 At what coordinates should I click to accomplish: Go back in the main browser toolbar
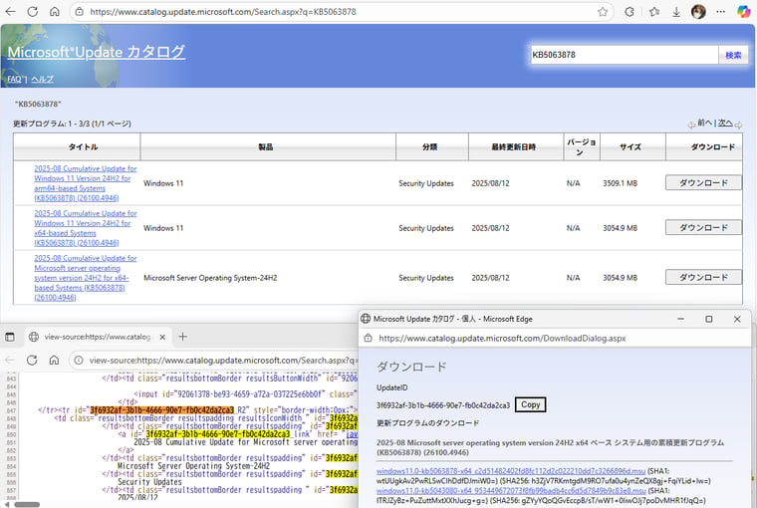click(10, 12)
